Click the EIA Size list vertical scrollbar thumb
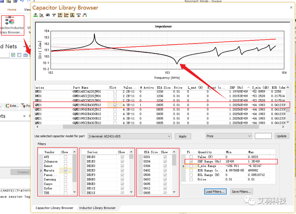This screenshot has width=296, height=214. pyautogui.click(x=174, y=160)
